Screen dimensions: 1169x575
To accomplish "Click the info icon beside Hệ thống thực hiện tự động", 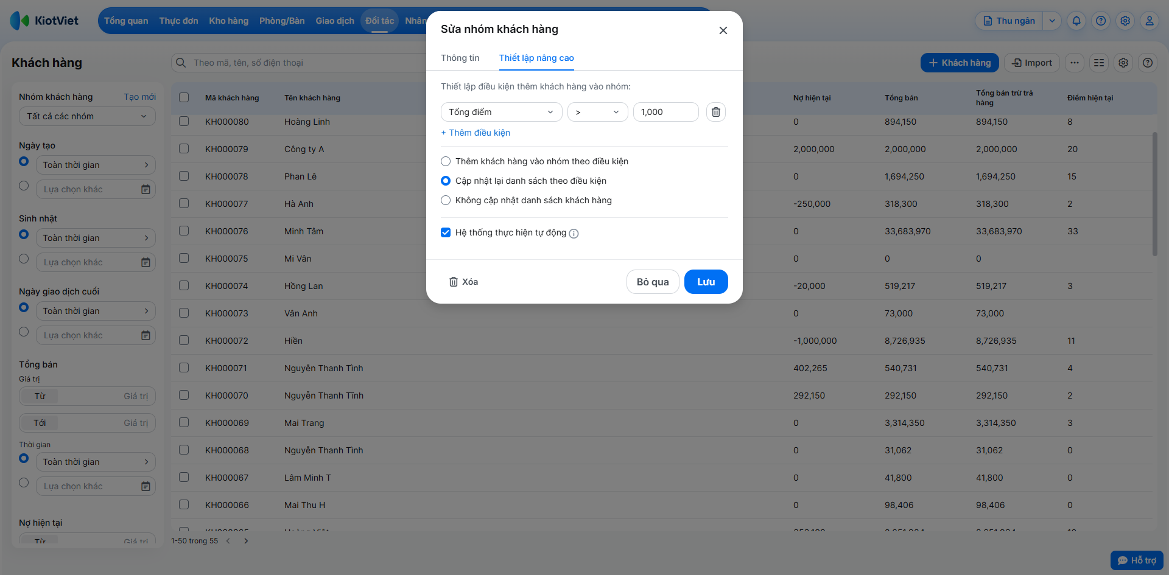I will coord(574,234).
